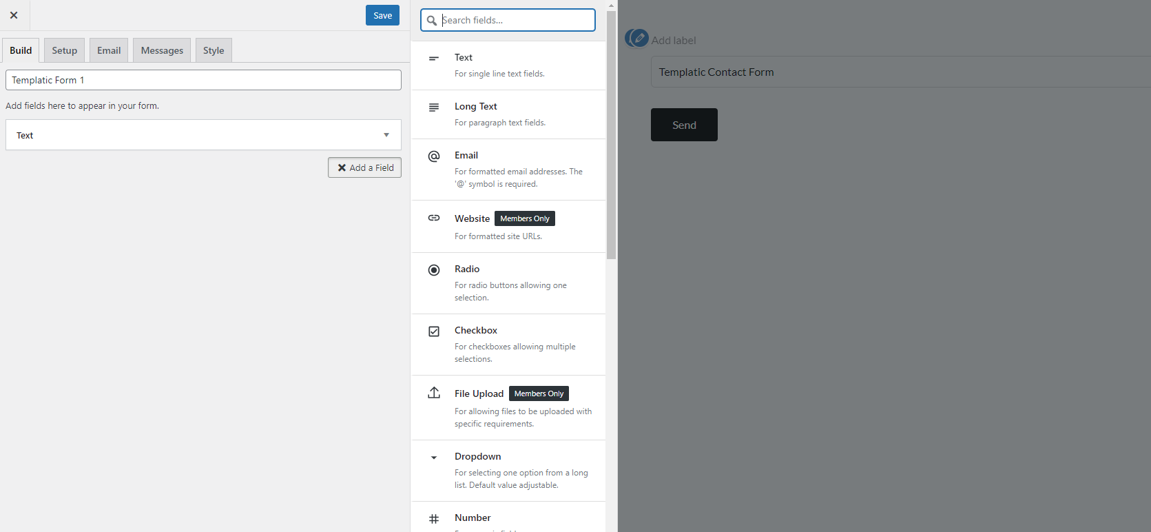Click the pencil edit icon in preview
The image size is (1151, 532).
click(x=640, y=38)
